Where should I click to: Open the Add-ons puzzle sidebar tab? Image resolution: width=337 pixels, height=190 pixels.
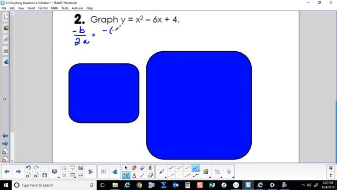point(6,62)
